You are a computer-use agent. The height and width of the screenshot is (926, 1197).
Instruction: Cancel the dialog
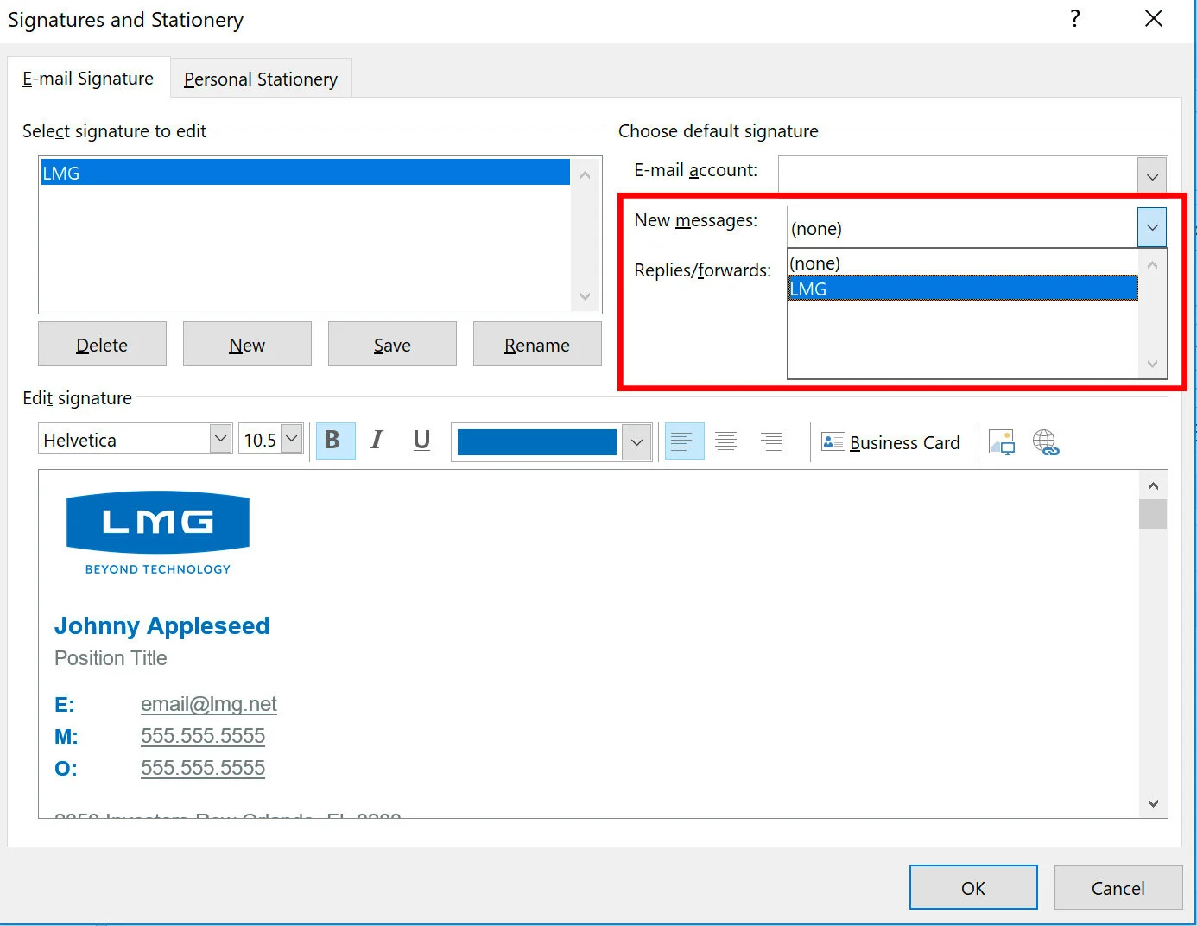coord(1118,888)
